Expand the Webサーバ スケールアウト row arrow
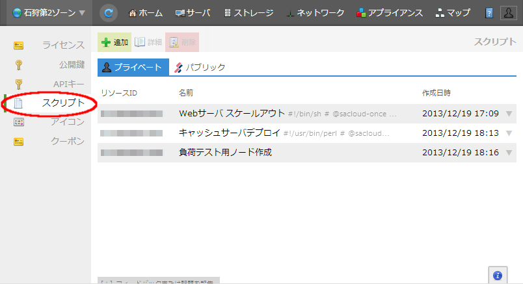 point(509,114)
